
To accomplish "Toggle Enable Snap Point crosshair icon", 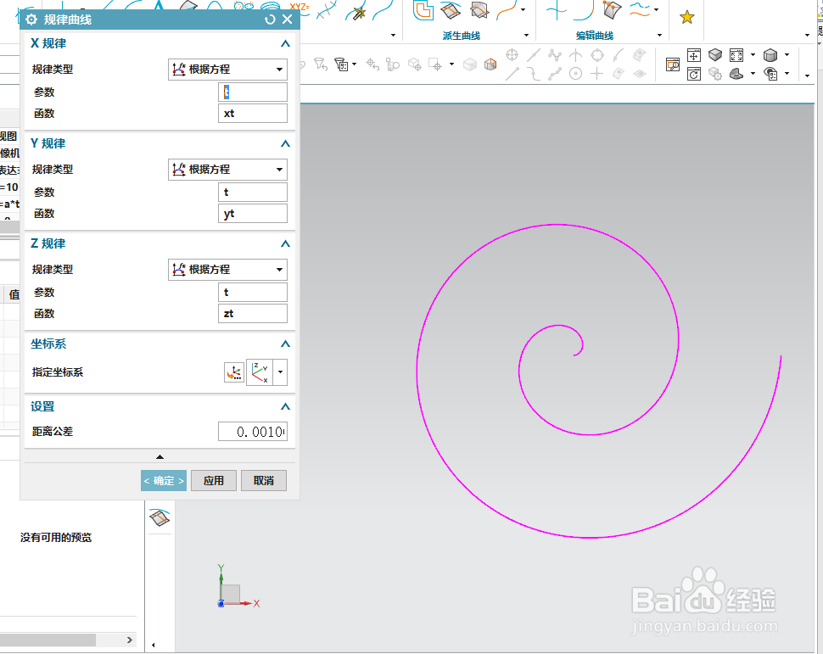I will pyautogui.click(x=512, y=54).
